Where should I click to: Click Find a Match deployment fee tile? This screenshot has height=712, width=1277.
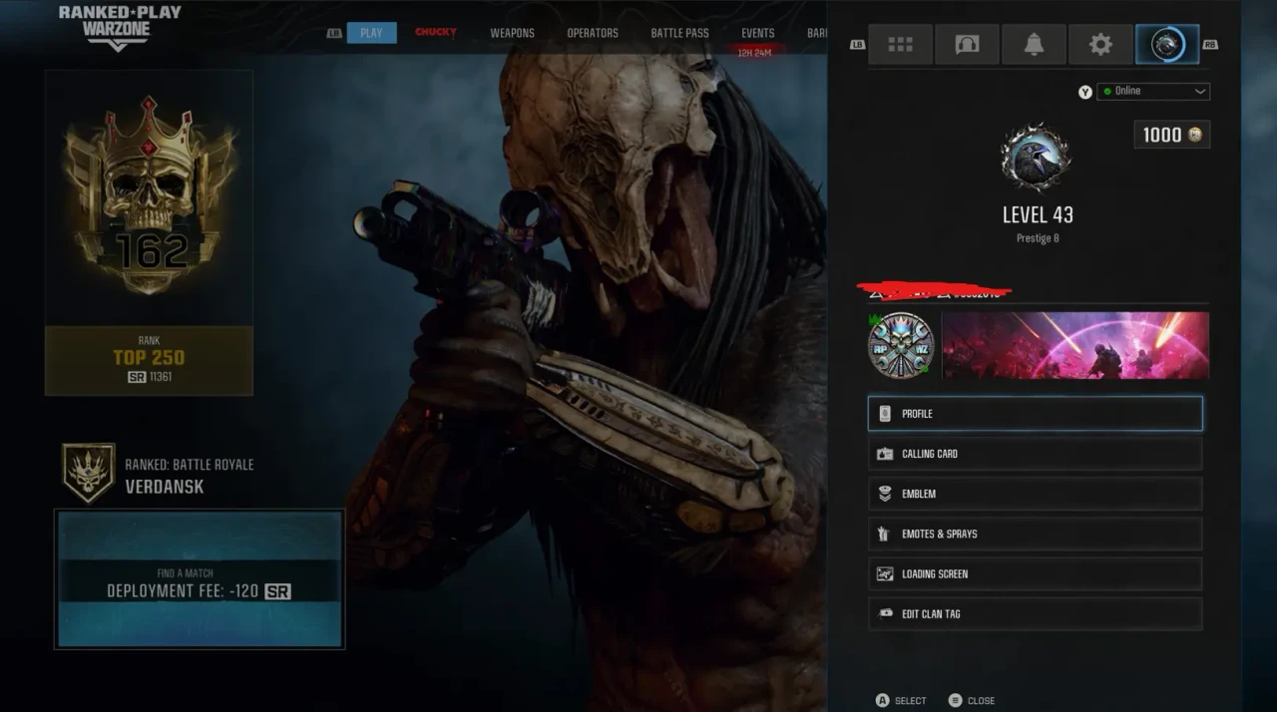click(x=200, y=579)
